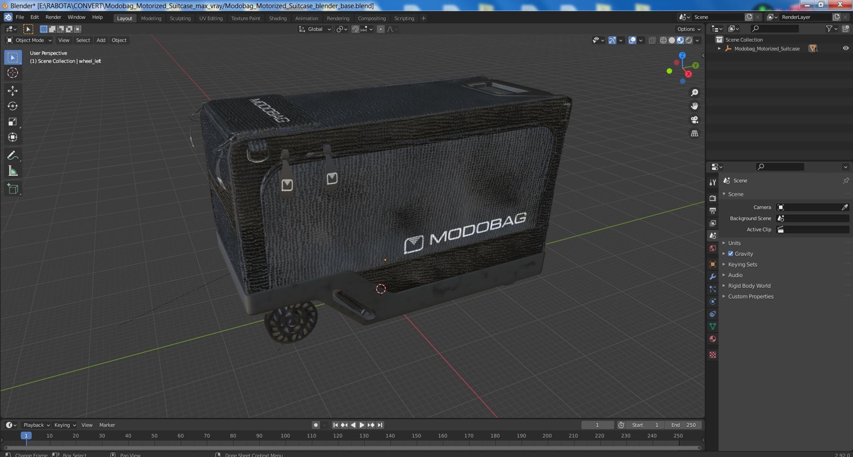
Task: Toggle X-ray view button
Action: (x=652, y=40)
